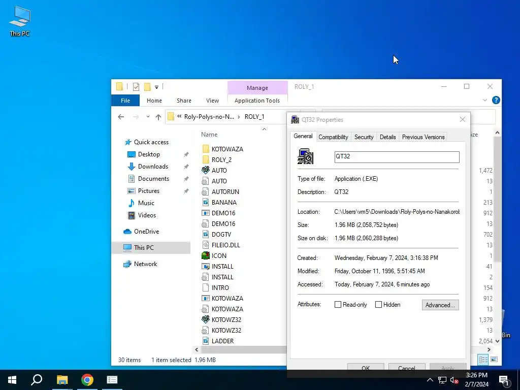Open File Explorer from the taskbar
Image resolution: width=520 pixels, height=390 pixels.
[x=62, y=380]
